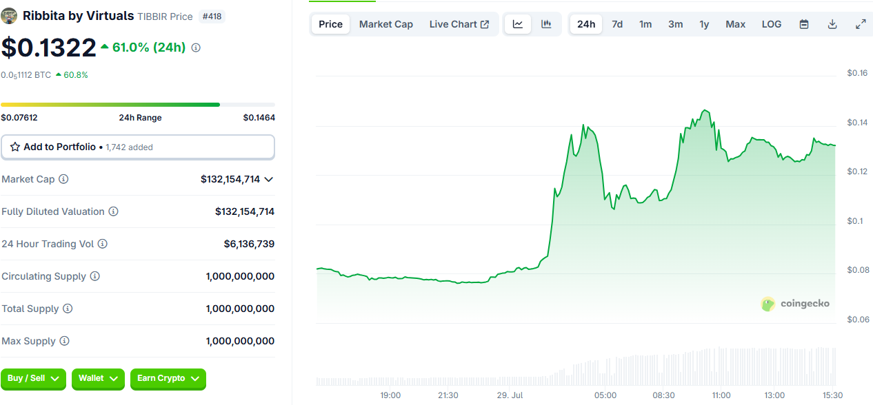Show Fully Diluted Valuation info icon

[x=113, y=211]
